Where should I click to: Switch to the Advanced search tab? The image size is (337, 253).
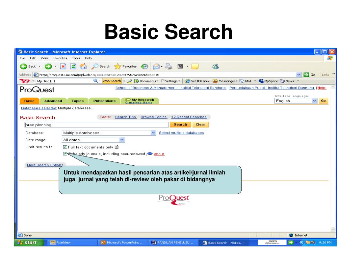pyautogui.click(x=53, y=101)
